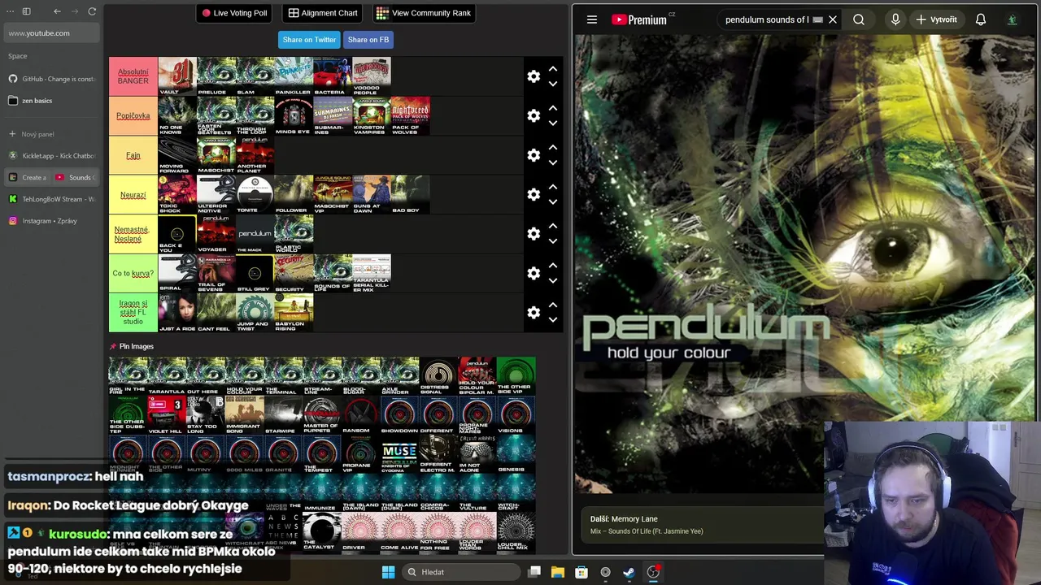Focus the YouTube search input field
This screenshot has width=1041, height=585.
[767, 19]
